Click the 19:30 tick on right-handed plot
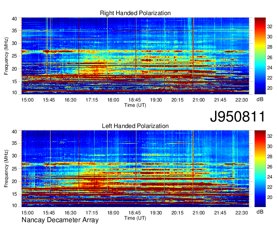 coord(156,100)
